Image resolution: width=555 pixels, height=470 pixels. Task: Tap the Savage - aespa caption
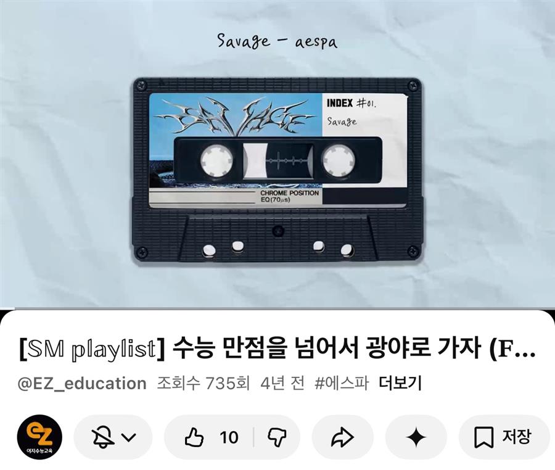(x=277, y=42)
